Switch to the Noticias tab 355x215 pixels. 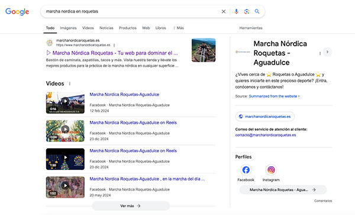click(x=106, y=28)
